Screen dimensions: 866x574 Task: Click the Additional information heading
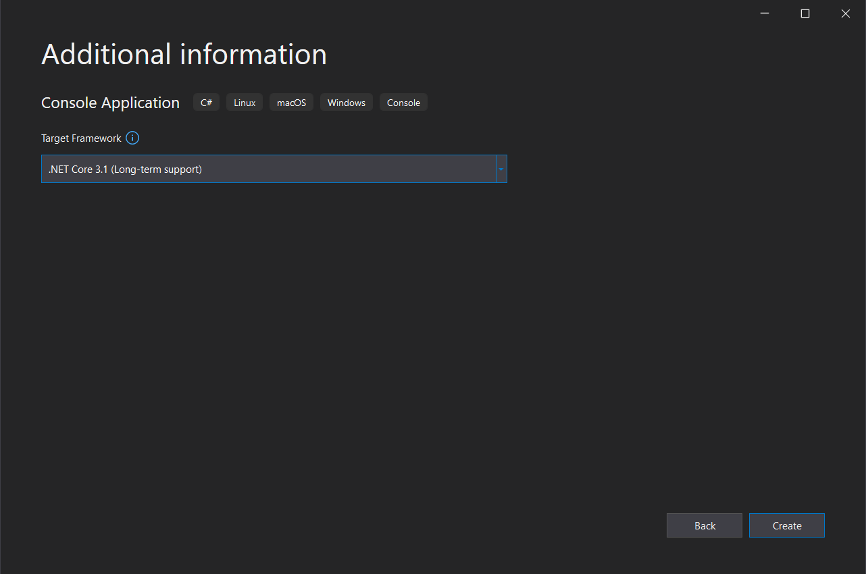tap(184, 54)
